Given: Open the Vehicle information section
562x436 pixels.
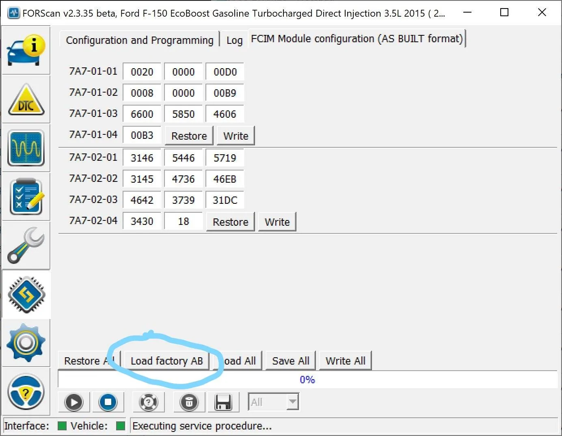Looking at the screenshot, I should point(26,50).
